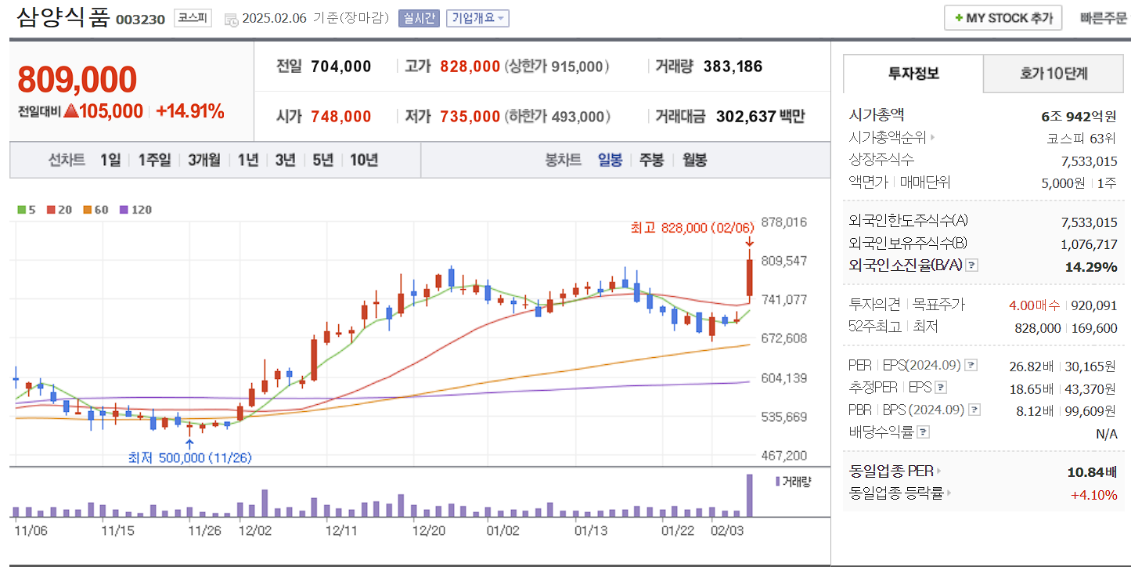Click the BPS(2024.09) help icon

click(974, 409)
